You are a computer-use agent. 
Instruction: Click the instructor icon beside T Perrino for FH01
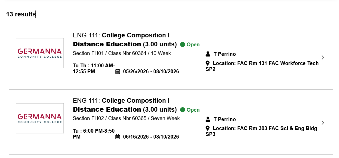[208, 54]
